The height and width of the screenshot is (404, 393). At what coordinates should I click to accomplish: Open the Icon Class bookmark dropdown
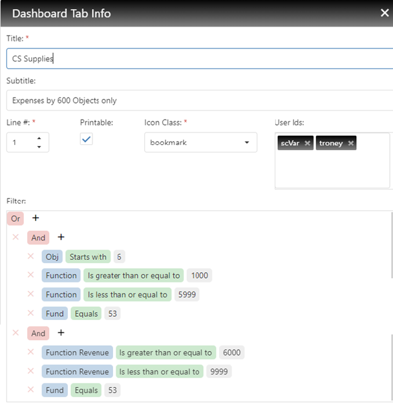tap(200, 142)
